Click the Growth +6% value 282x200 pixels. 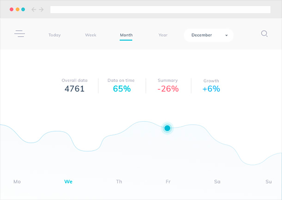[x=211, y=89]
